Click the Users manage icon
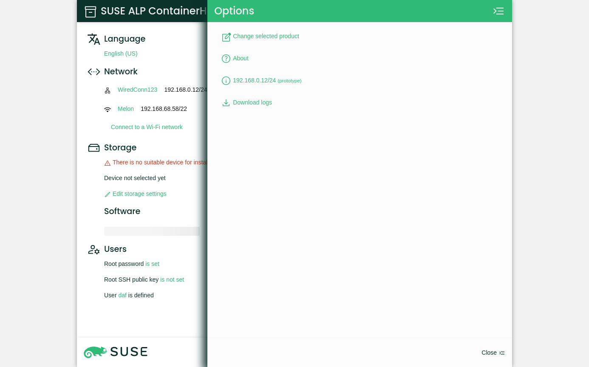Image resolution: width=589 pixels, height=367 pixels. 94,250
